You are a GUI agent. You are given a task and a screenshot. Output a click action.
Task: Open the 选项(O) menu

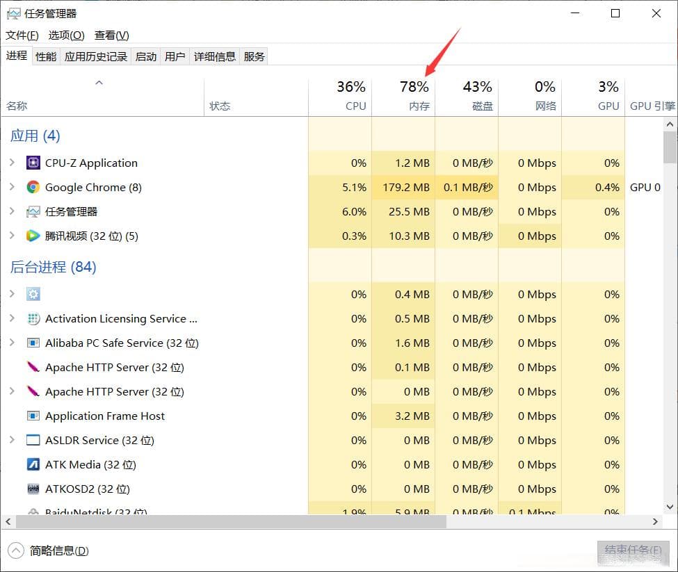pyautogui.click(x=66, y=35)
